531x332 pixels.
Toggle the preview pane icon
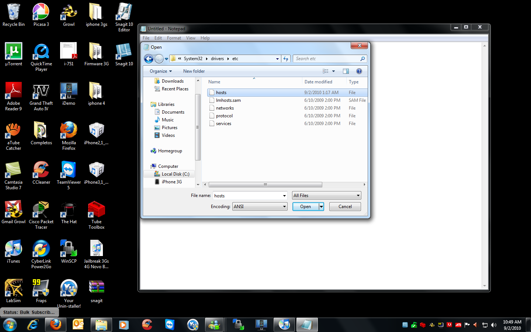click(346, 71)
